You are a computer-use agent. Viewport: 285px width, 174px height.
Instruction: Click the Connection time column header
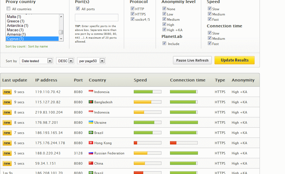[x=188, y=80]
